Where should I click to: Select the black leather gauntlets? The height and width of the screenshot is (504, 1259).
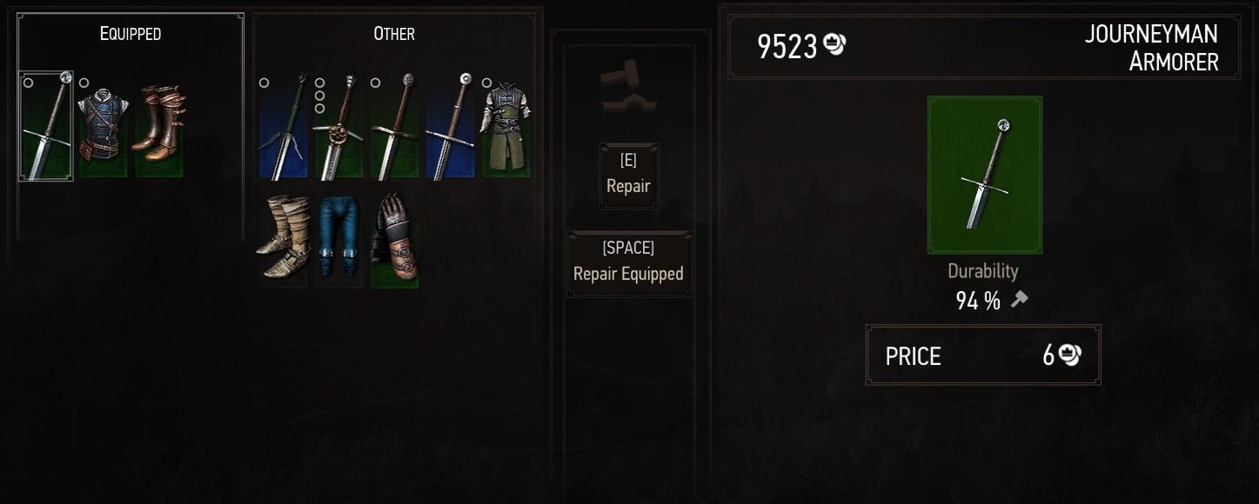tap(395, 241)
